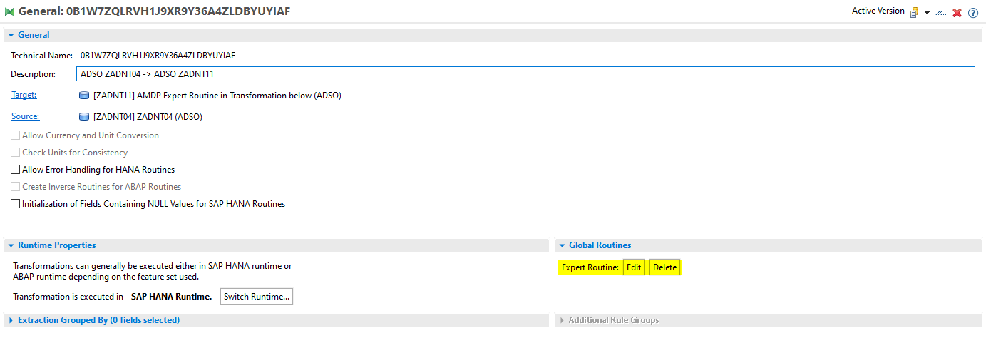Click Edit for the Expert Routine
Screen dimensions: 986x353
tap(634, 267)
